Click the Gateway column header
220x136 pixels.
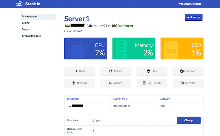165,99
